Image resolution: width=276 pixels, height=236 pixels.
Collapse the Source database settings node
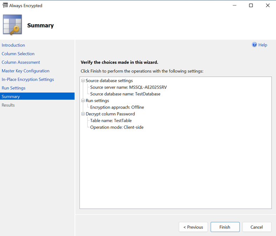pyautogui.click(x=83, y=81)
